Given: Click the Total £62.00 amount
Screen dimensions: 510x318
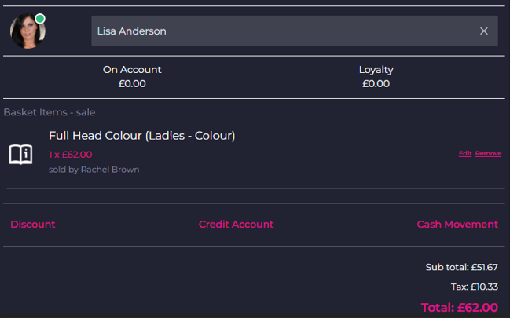Looking at the screenshot, I should tap(459, 308).
